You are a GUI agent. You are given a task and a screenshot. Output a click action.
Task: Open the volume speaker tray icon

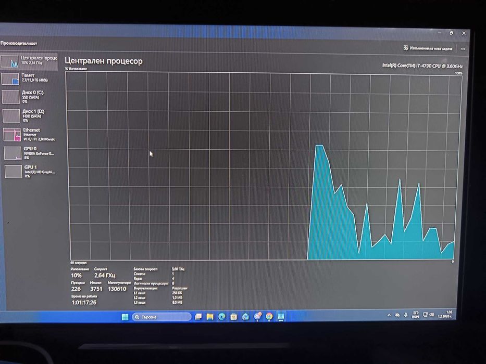click(432, 315)
